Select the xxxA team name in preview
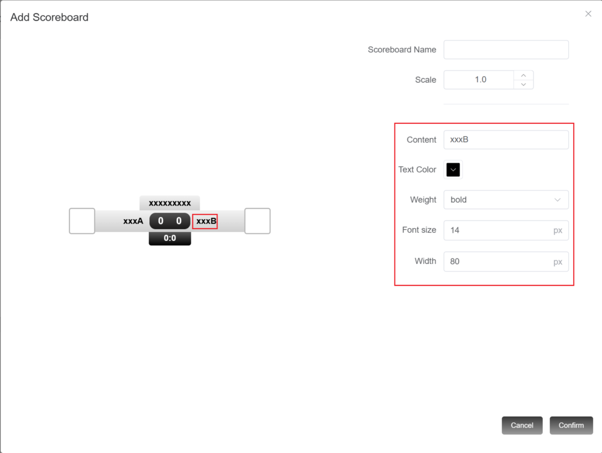 (133, 222)
